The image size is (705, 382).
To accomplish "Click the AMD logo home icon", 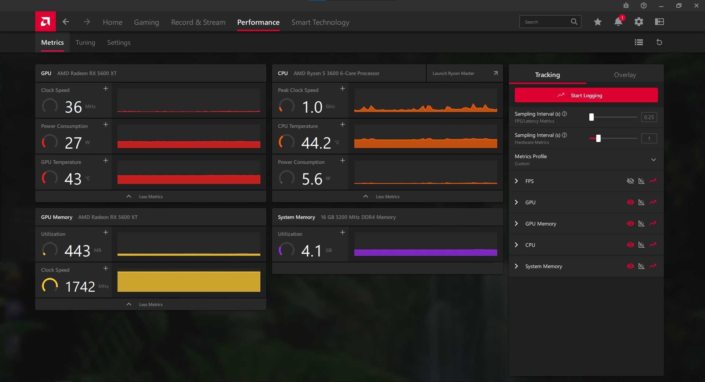I will point(46,22).
